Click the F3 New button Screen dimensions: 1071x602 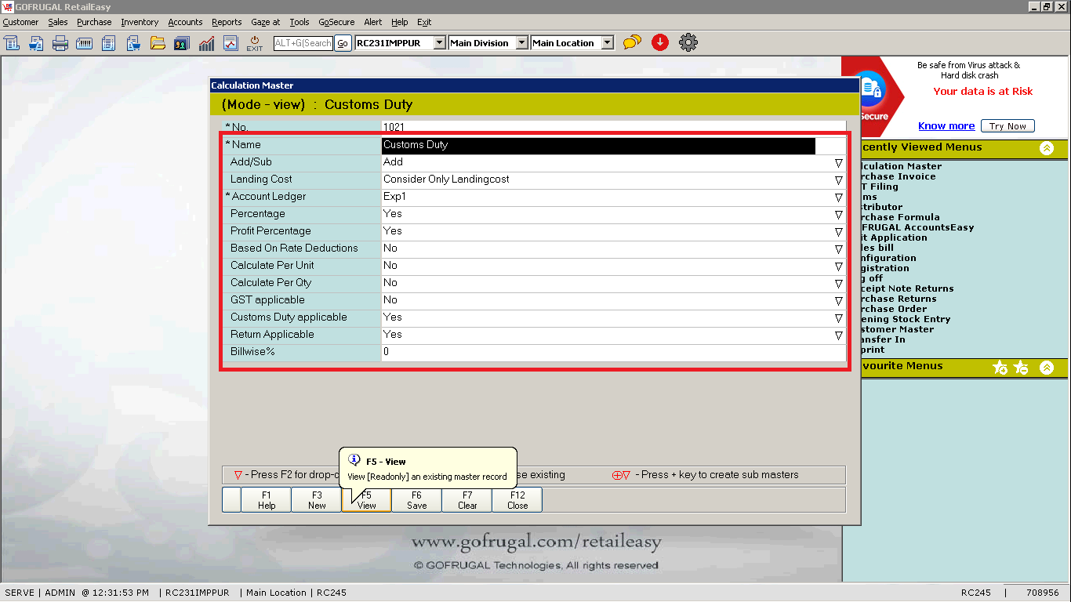pyautogui.click(x=317, y=500)
